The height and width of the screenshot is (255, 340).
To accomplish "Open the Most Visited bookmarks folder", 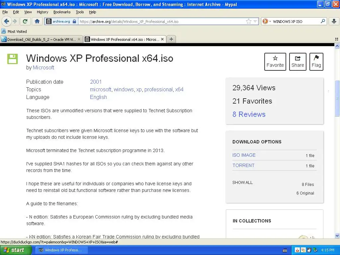I will (14, 32).
